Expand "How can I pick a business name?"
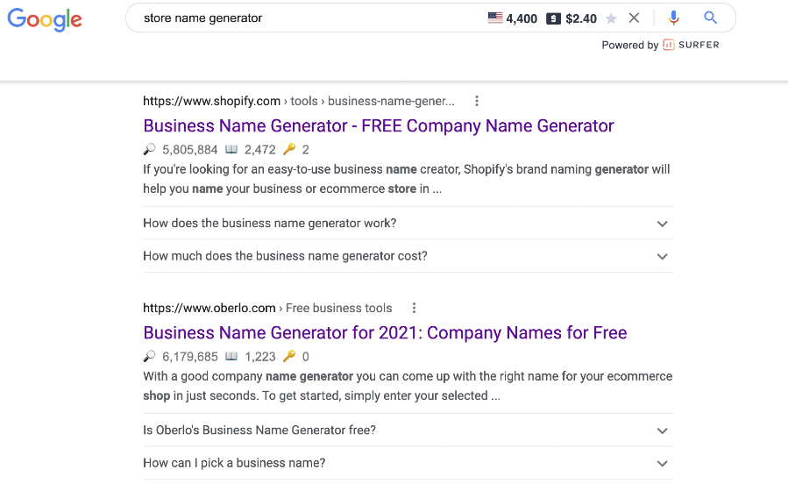The width and height of the screenshot is (788, 491). click(x=408, y=463)
